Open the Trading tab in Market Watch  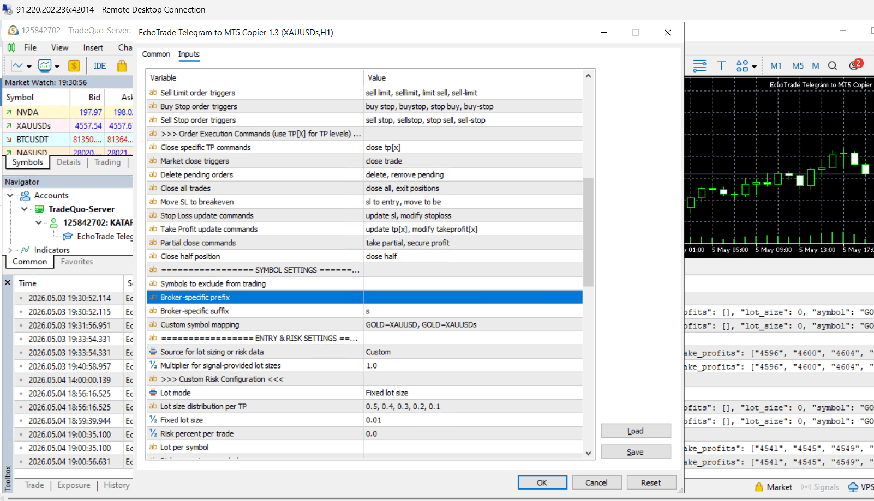pyautogui.click(x=107, y=162)
